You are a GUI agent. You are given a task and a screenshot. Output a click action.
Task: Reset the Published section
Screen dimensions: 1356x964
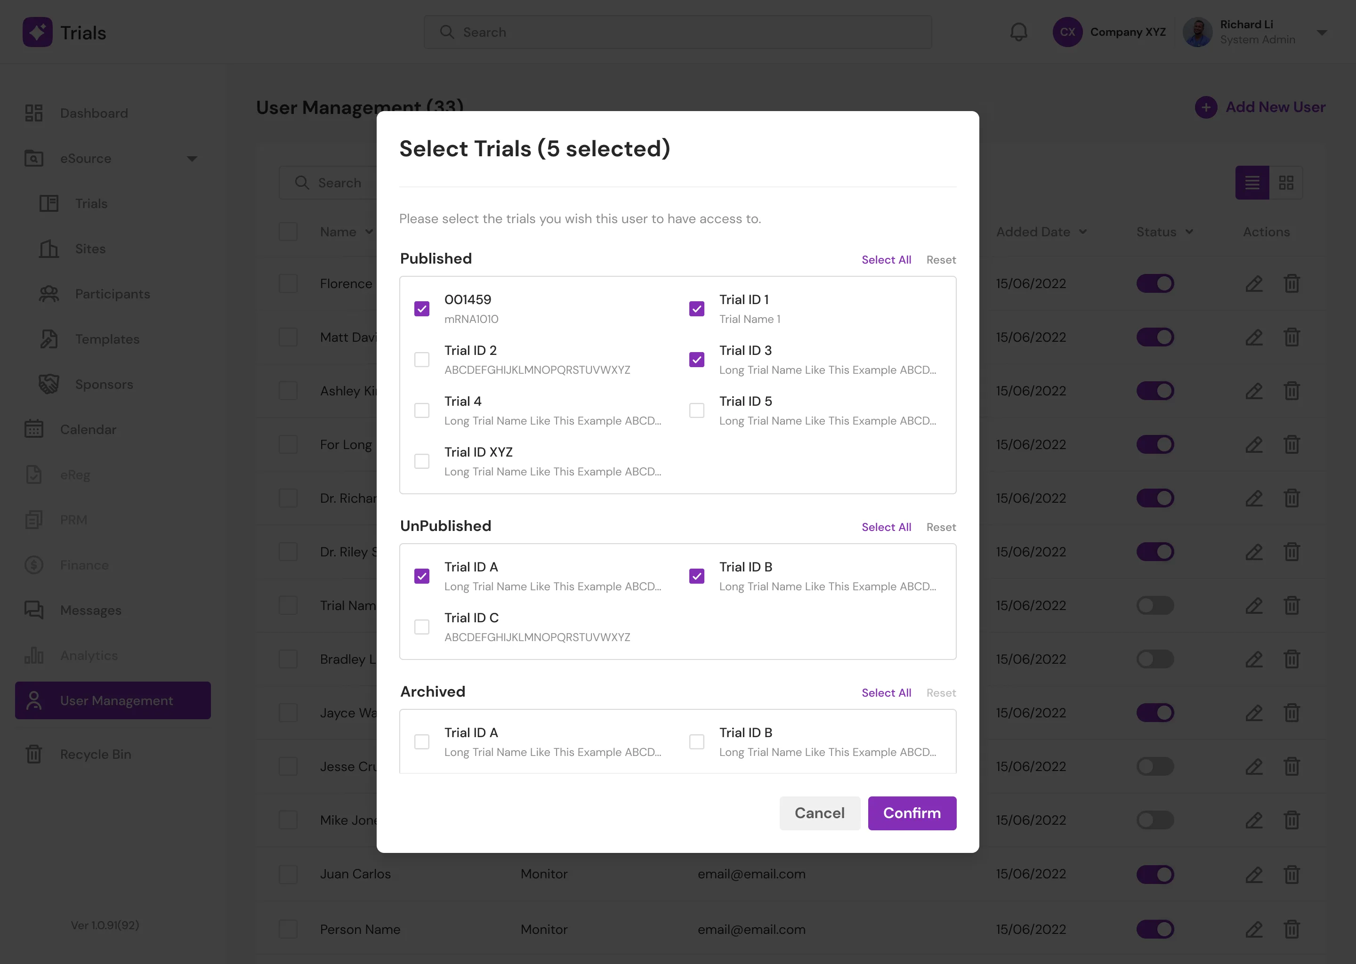coord(941,260)
